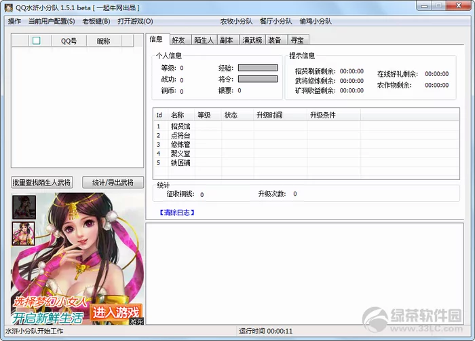Click 统计/导出武将 button
The height and width of the screenshot is (341, 475).
113,182
